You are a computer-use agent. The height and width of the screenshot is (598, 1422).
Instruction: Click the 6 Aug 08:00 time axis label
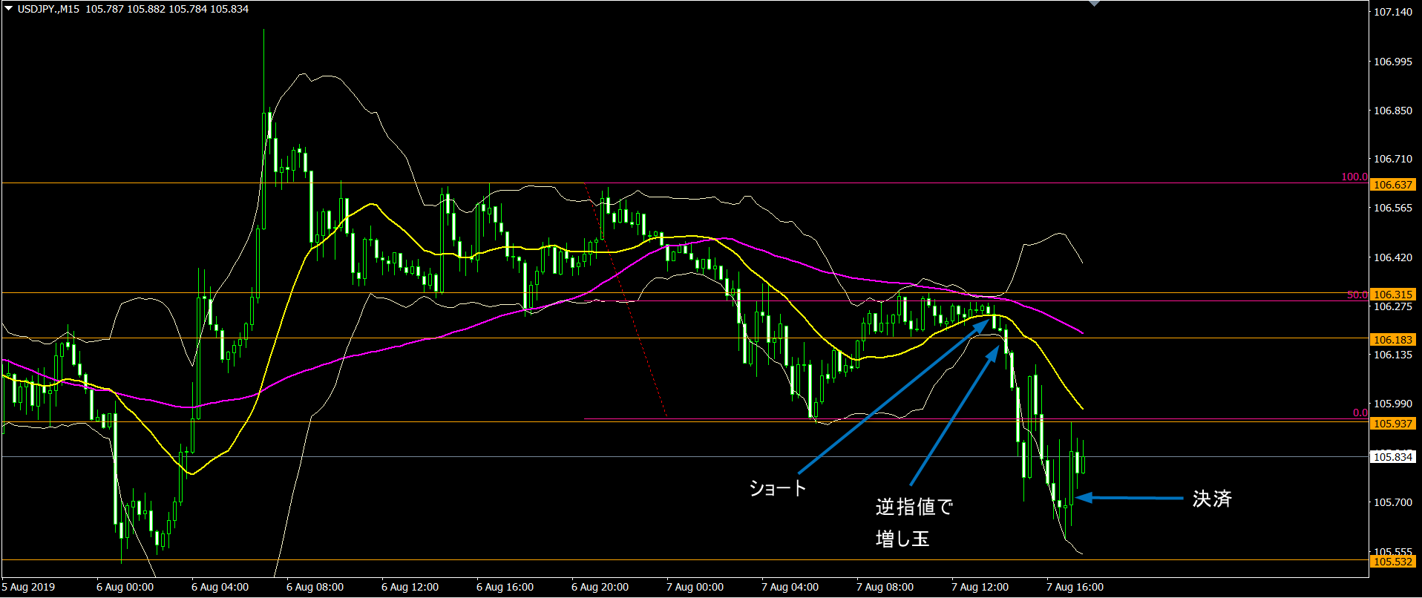click(x=315, y=587)
